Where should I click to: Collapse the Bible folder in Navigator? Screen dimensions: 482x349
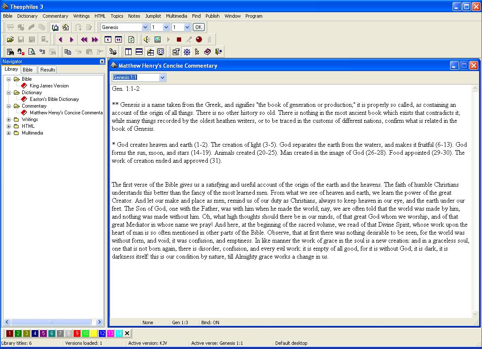(8, 79)
